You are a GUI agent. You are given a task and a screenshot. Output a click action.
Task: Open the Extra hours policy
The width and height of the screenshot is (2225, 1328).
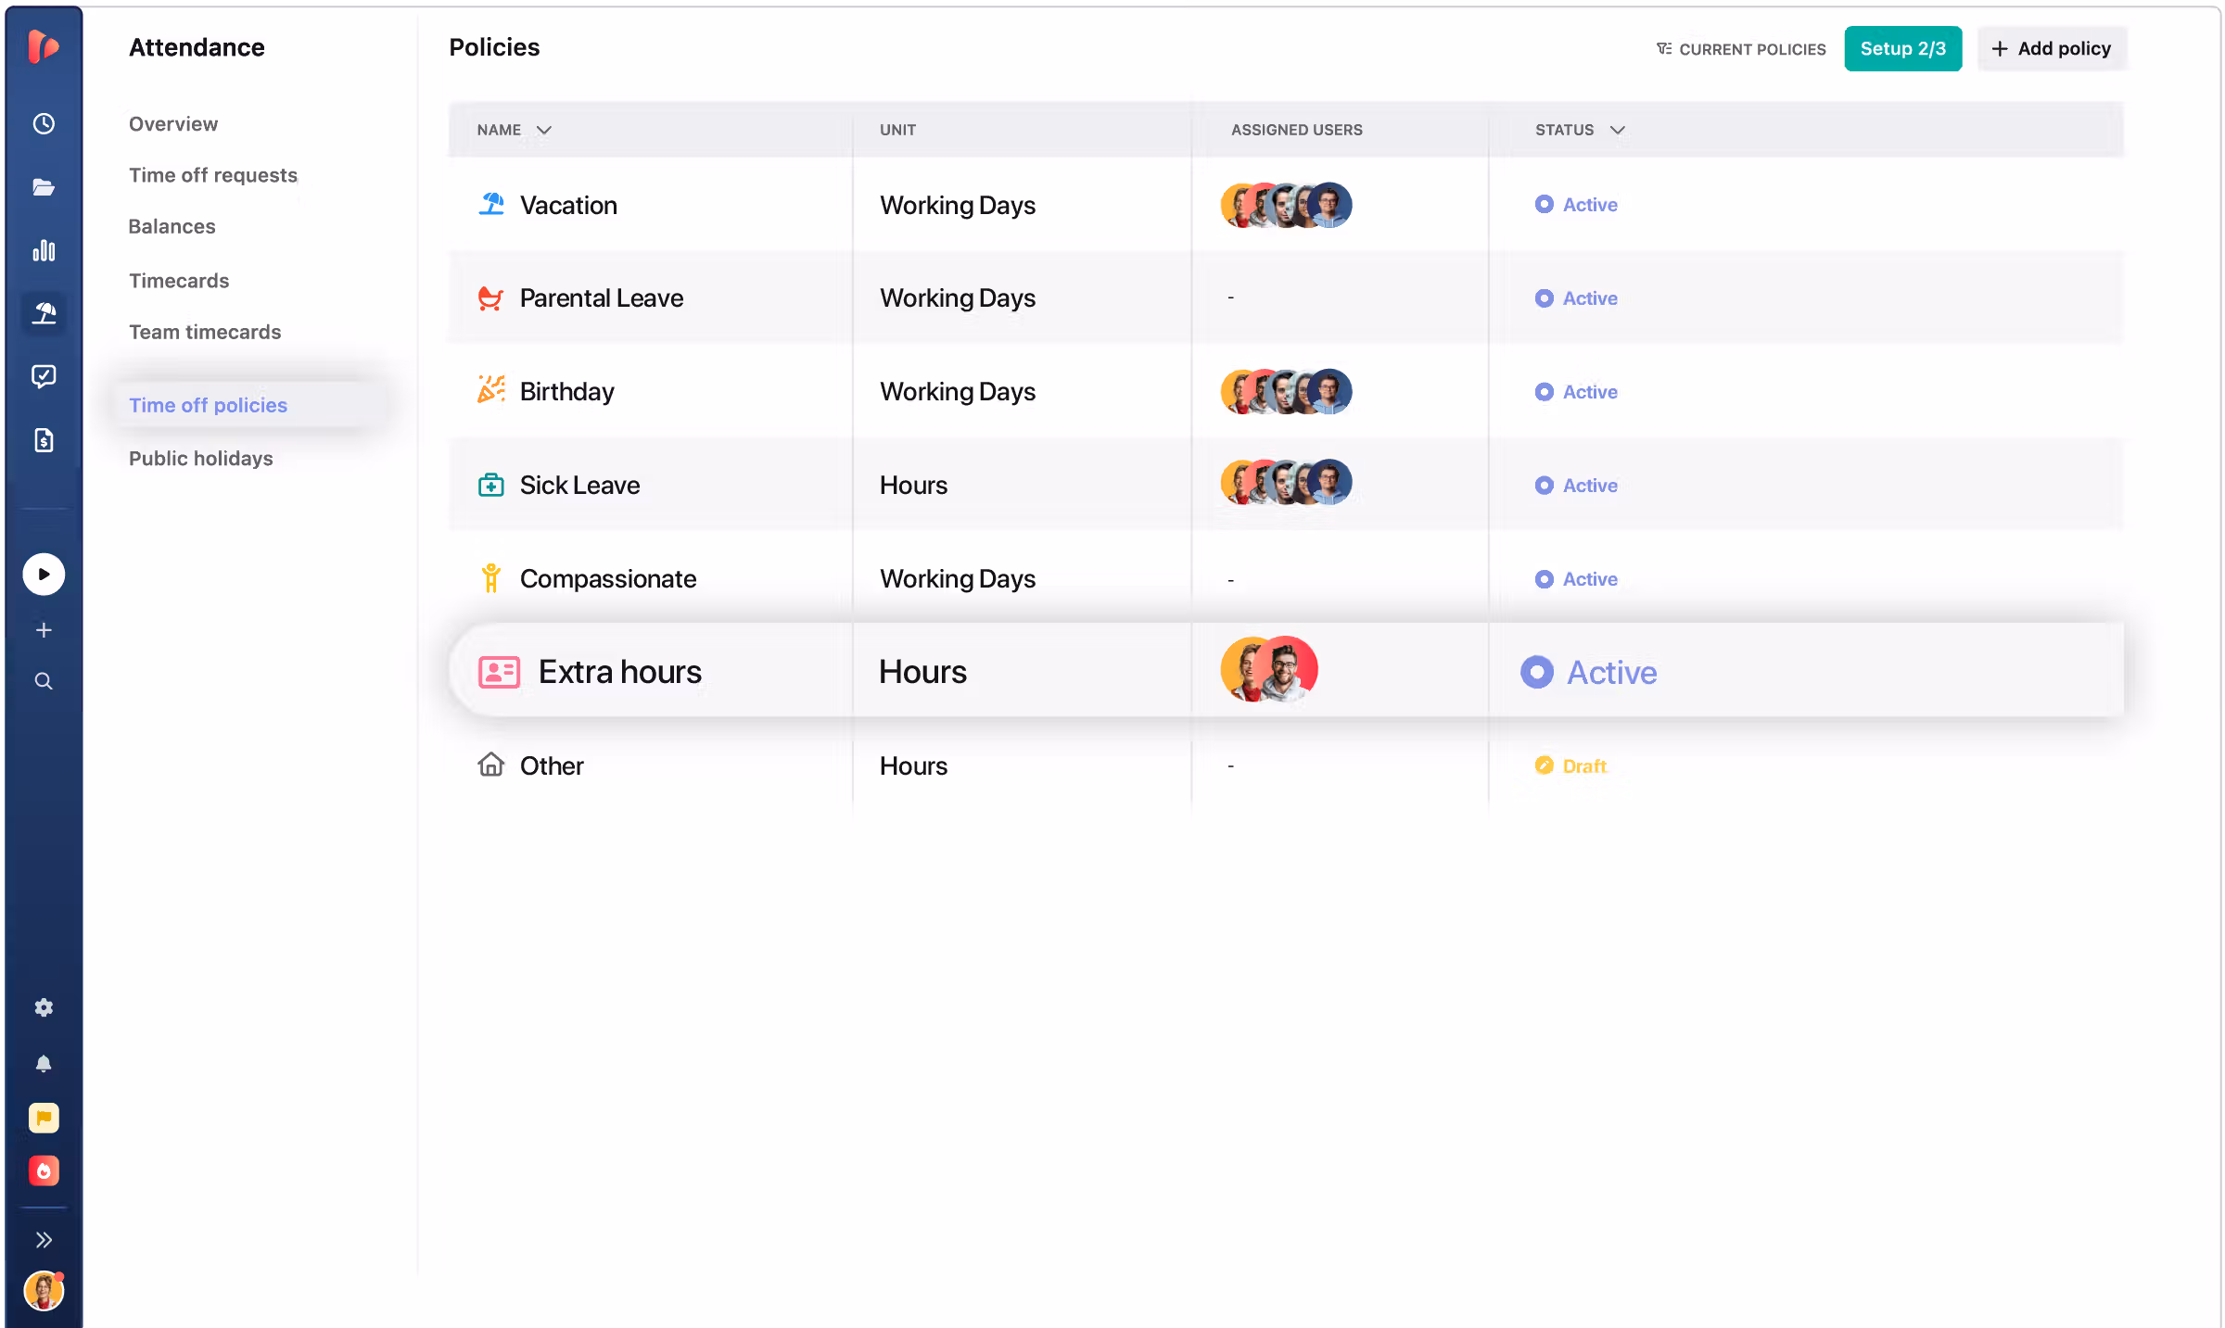pyautogui.click(x=1286, y=671)
